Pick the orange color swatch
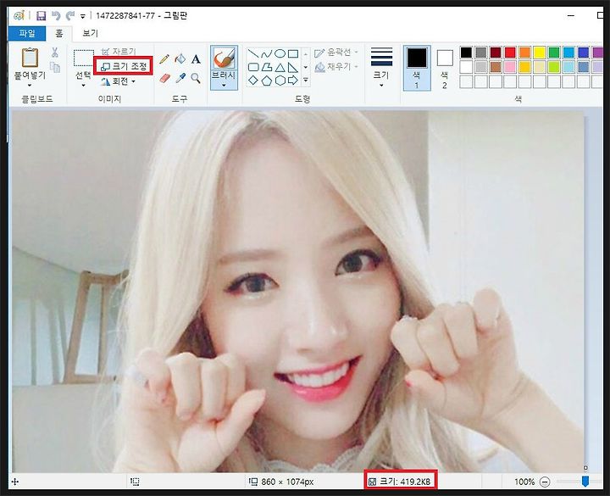Screen dimensions: 610x496 (524, 53)
